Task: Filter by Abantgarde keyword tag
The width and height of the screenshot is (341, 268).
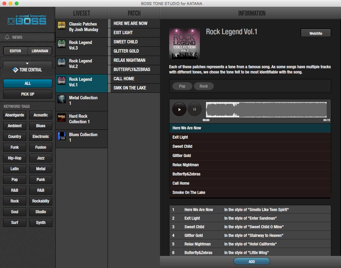Action: tap(15, 115)
